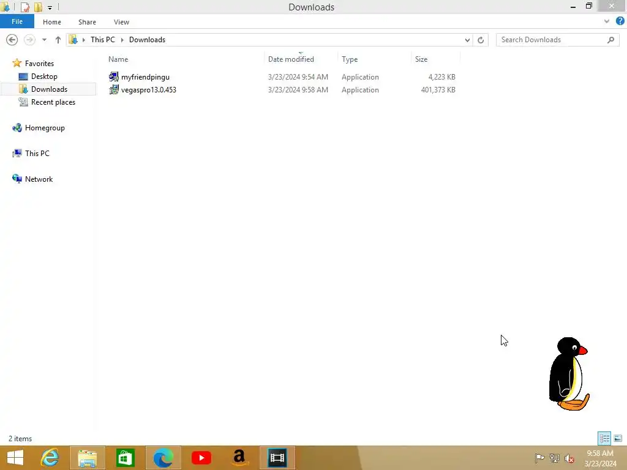The height and width of the screenshot is (470, 627).
Task: Open Microsoft Edge from the taskbar
Action: pos(163,458)
